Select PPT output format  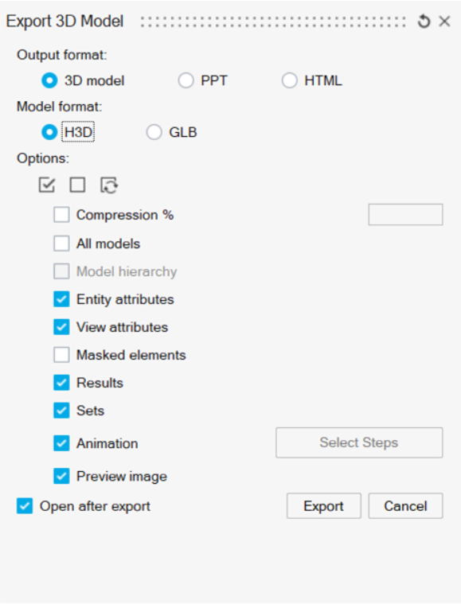pos(186,81)
